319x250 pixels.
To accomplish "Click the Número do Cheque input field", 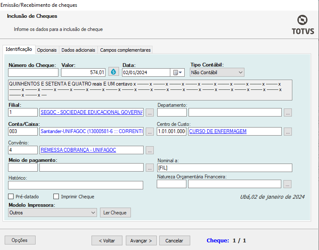I will [33, 72].
